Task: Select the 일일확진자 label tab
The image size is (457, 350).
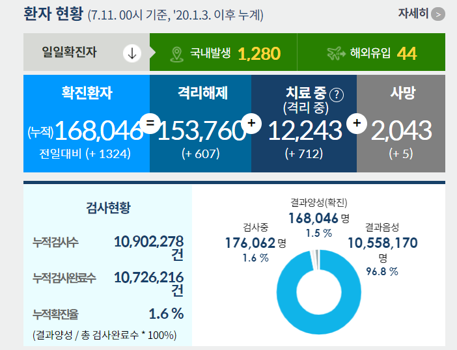Action: tap(70, 53)
